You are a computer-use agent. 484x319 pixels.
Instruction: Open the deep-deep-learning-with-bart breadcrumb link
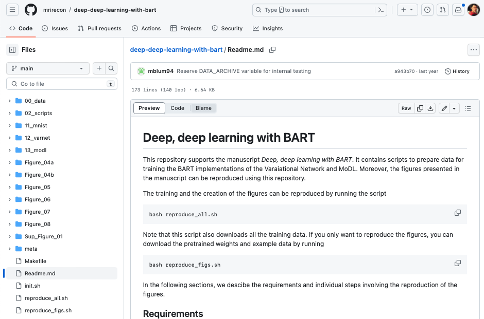[176, 50]
